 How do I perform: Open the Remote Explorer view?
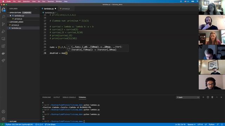3,38
